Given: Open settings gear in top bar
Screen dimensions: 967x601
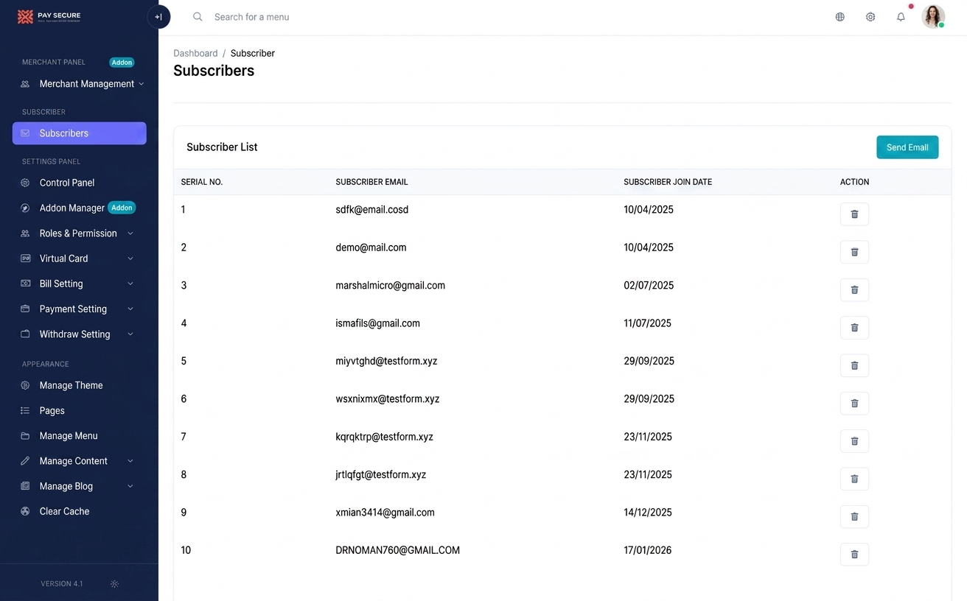Looking at the screenshot, I should click(870, 17).
